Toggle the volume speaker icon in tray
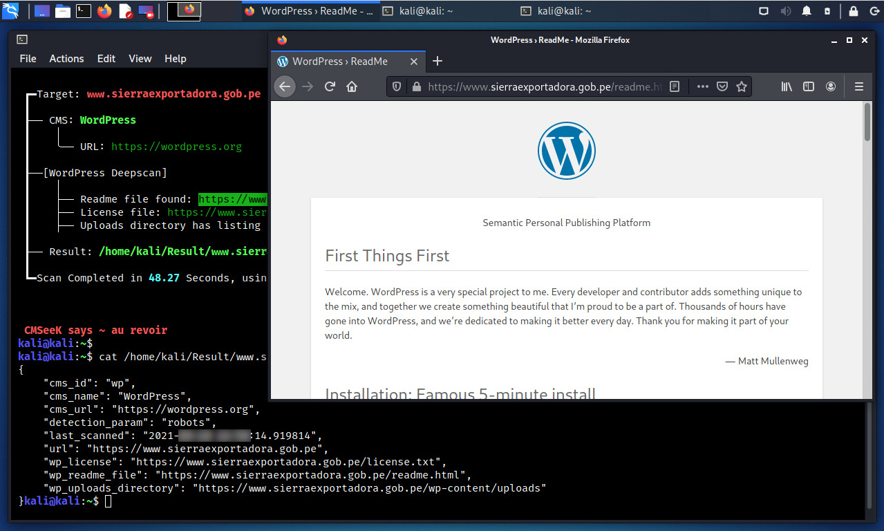884x531 pixels. (x=785, y=10)
